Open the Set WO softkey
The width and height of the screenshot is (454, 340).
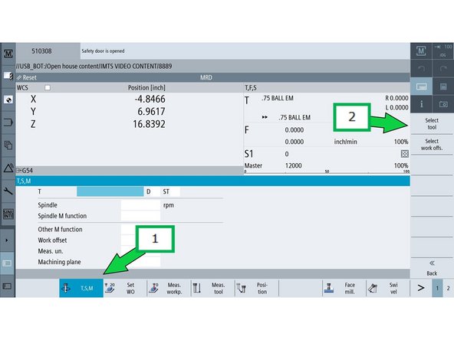coord(125,288)
